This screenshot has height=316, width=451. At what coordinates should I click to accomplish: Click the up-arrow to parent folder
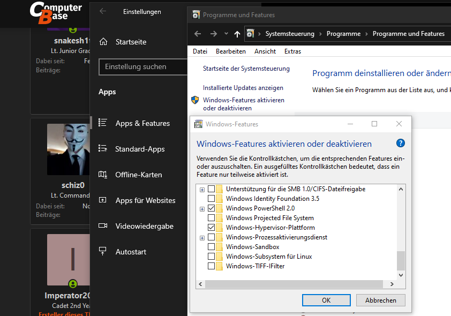237,34
